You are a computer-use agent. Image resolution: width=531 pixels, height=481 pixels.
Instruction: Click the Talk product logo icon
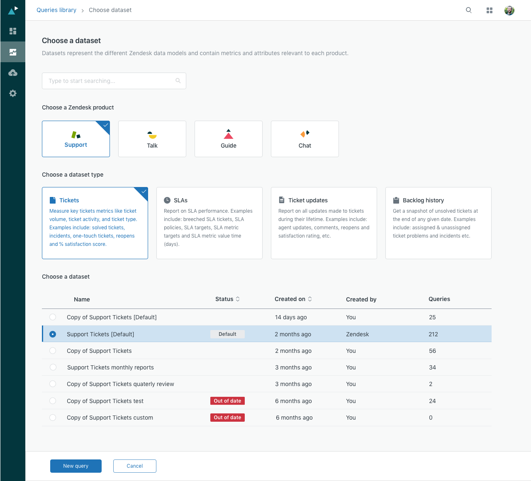pyautogui.click(x=152, y=135)
